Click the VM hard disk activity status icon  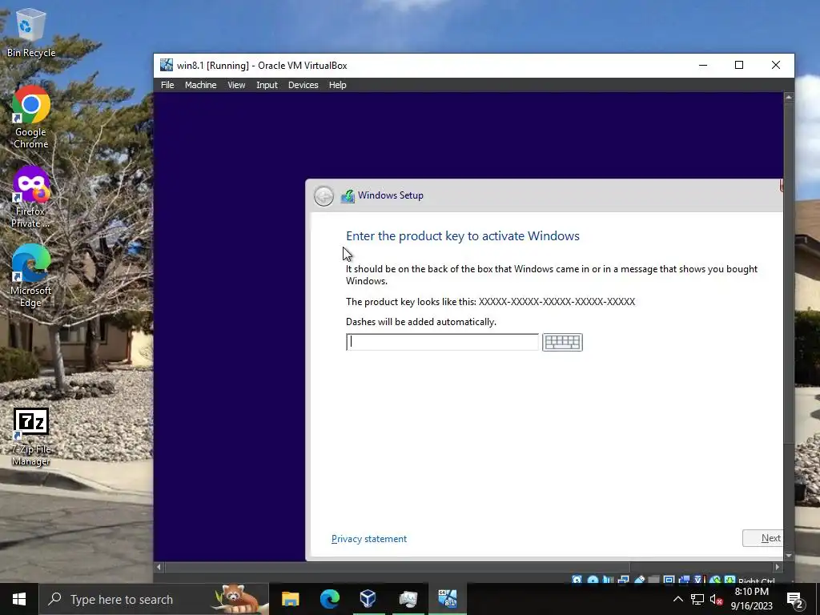577,580
